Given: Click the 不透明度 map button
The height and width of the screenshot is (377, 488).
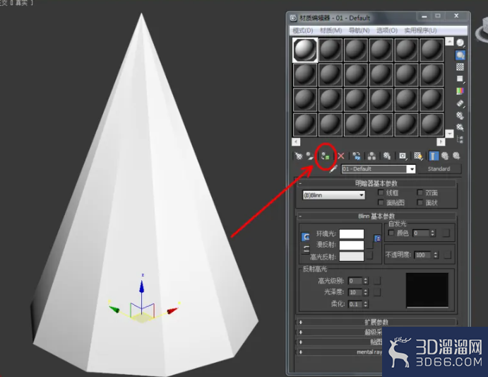Looking at the screenshot, I should point(447,255).
